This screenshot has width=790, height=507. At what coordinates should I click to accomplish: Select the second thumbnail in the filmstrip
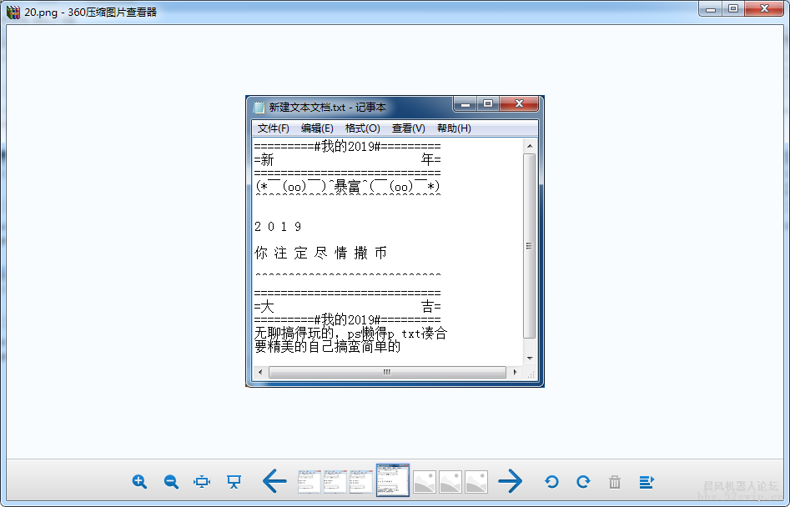pyautogui.click(x=335, y=481)
